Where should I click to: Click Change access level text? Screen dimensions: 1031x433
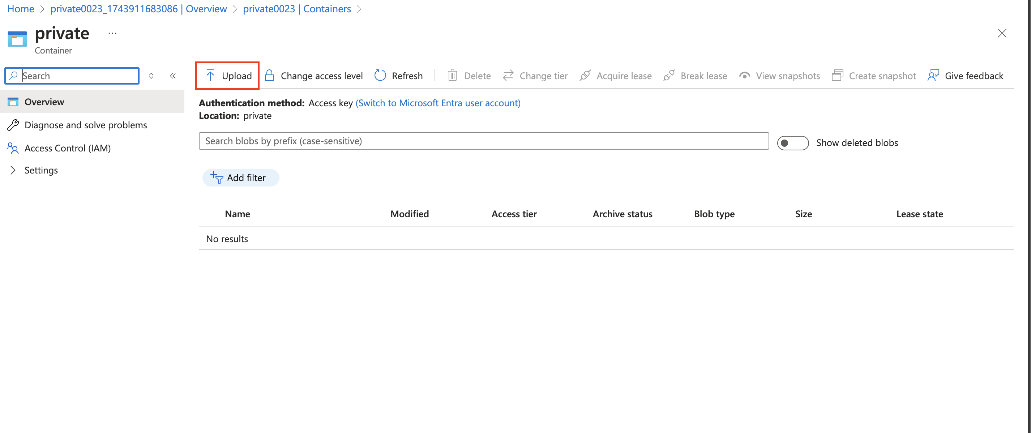321,76
